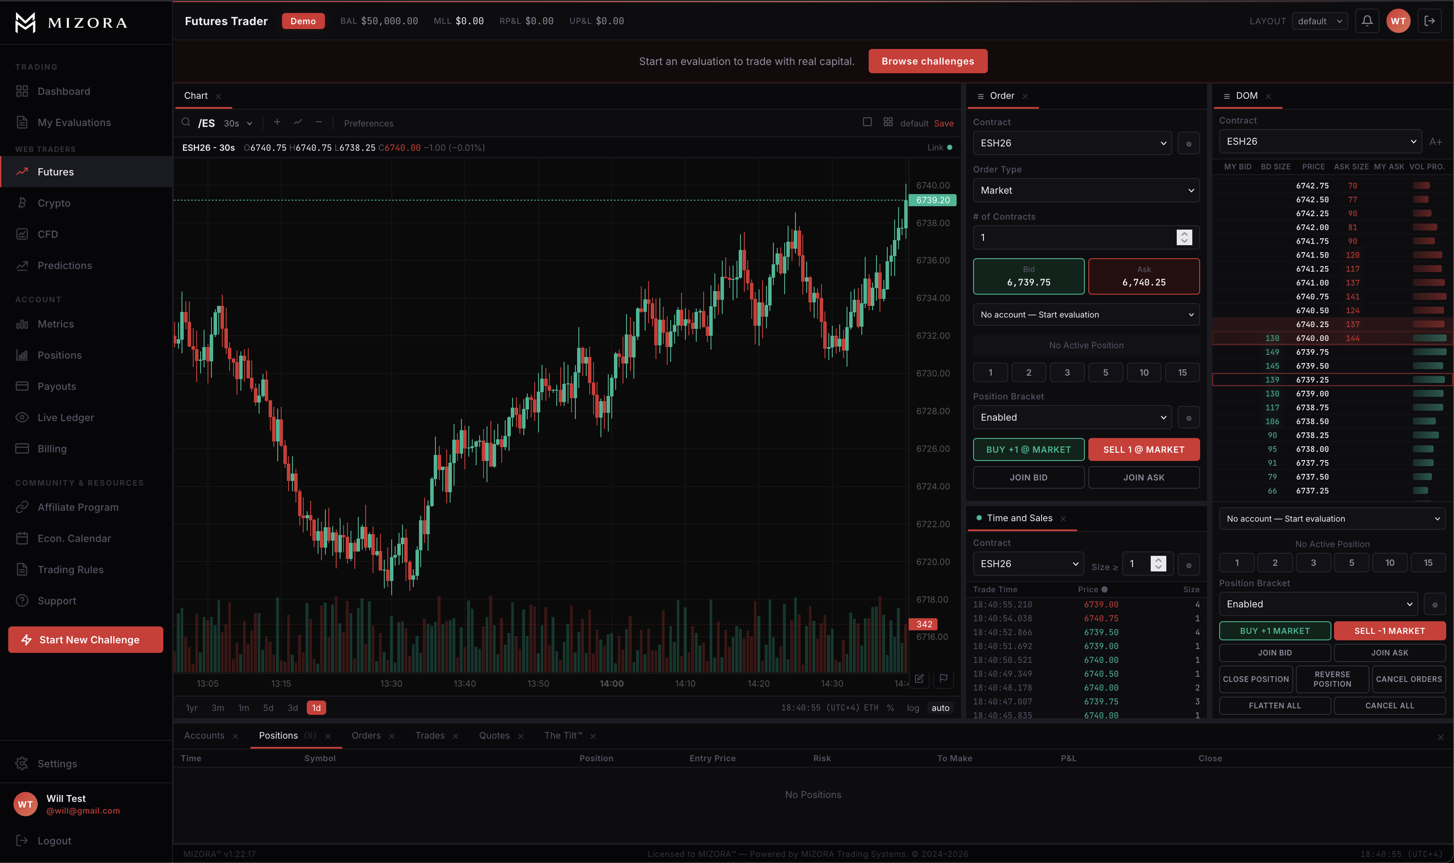Click the sign-out icon in header
Image resolution: width=1454 pixels, height=863 pixels.
[1430, 21]
